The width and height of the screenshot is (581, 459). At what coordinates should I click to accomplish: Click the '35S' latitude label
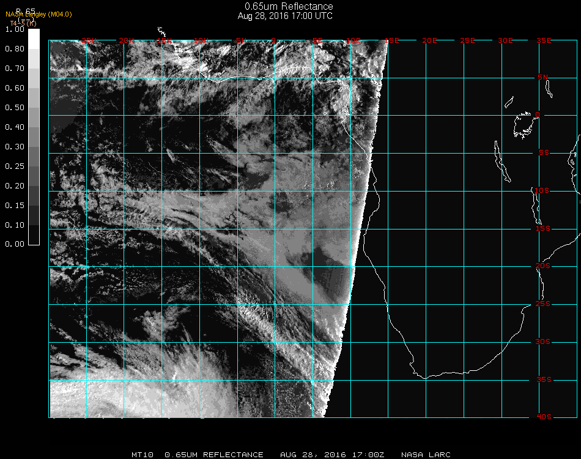click(x=544, y=379)
